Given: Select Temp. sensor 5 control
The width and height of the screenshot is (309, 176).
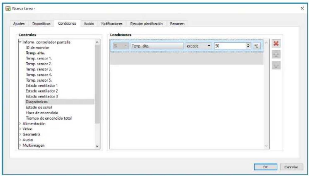Looking at the screenshot, I should point(39,80).
